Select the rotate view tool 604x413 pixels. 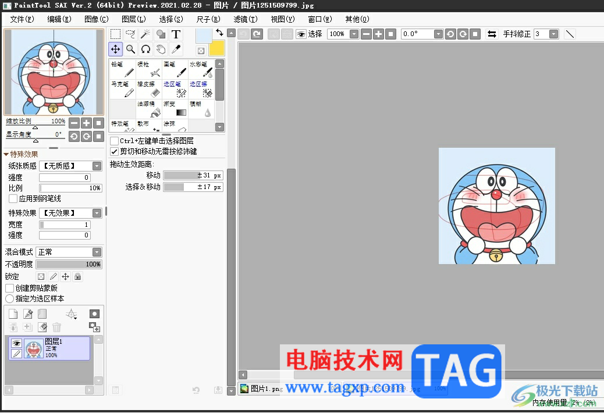tap(145, 49)
